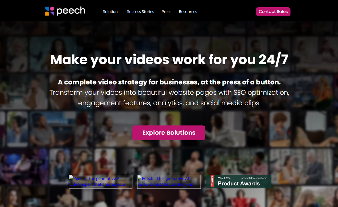Viewport: 338px width, 207px height.
Task: Click the Transform your videos paragraph
Action: pyautogui.click(x=169, y=98)
